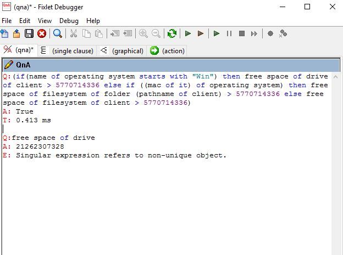Viewport: 343px width, 255px height.
Task: Open the Edit menu
Action: [x=25, y=21]
